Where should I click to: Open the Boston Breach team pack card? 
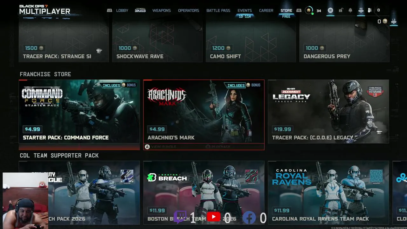tap(204, 193)
